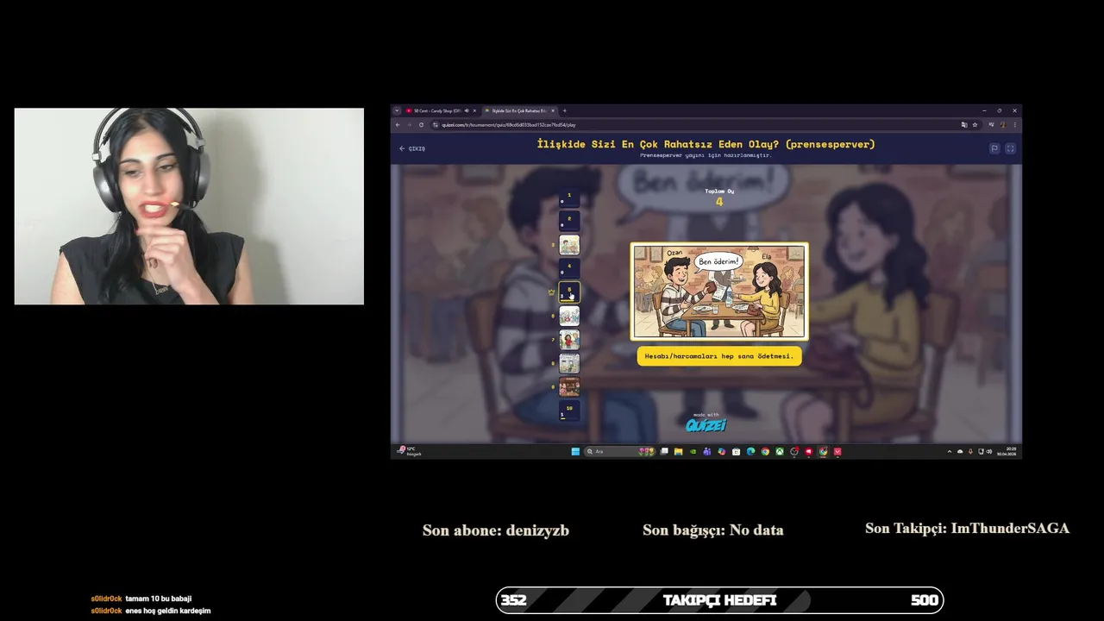Click the translate page icon in address bar
Image resolution: width=1104 pixels, height=621 pixels.
(963, 124)
